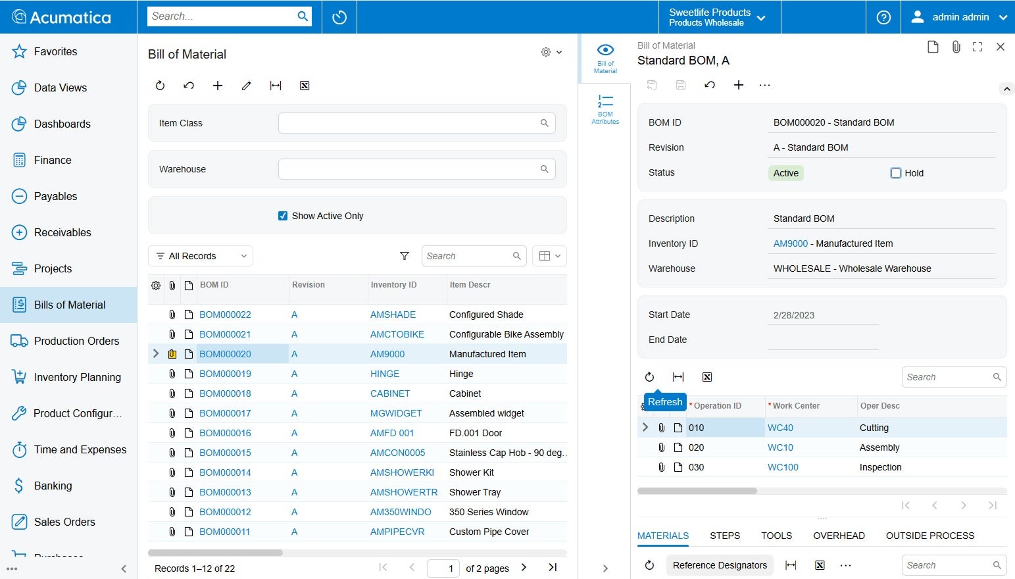1015x579 pixels.
Task: Select the Edit pencil icon on toolbar
Action: point(246,85)
